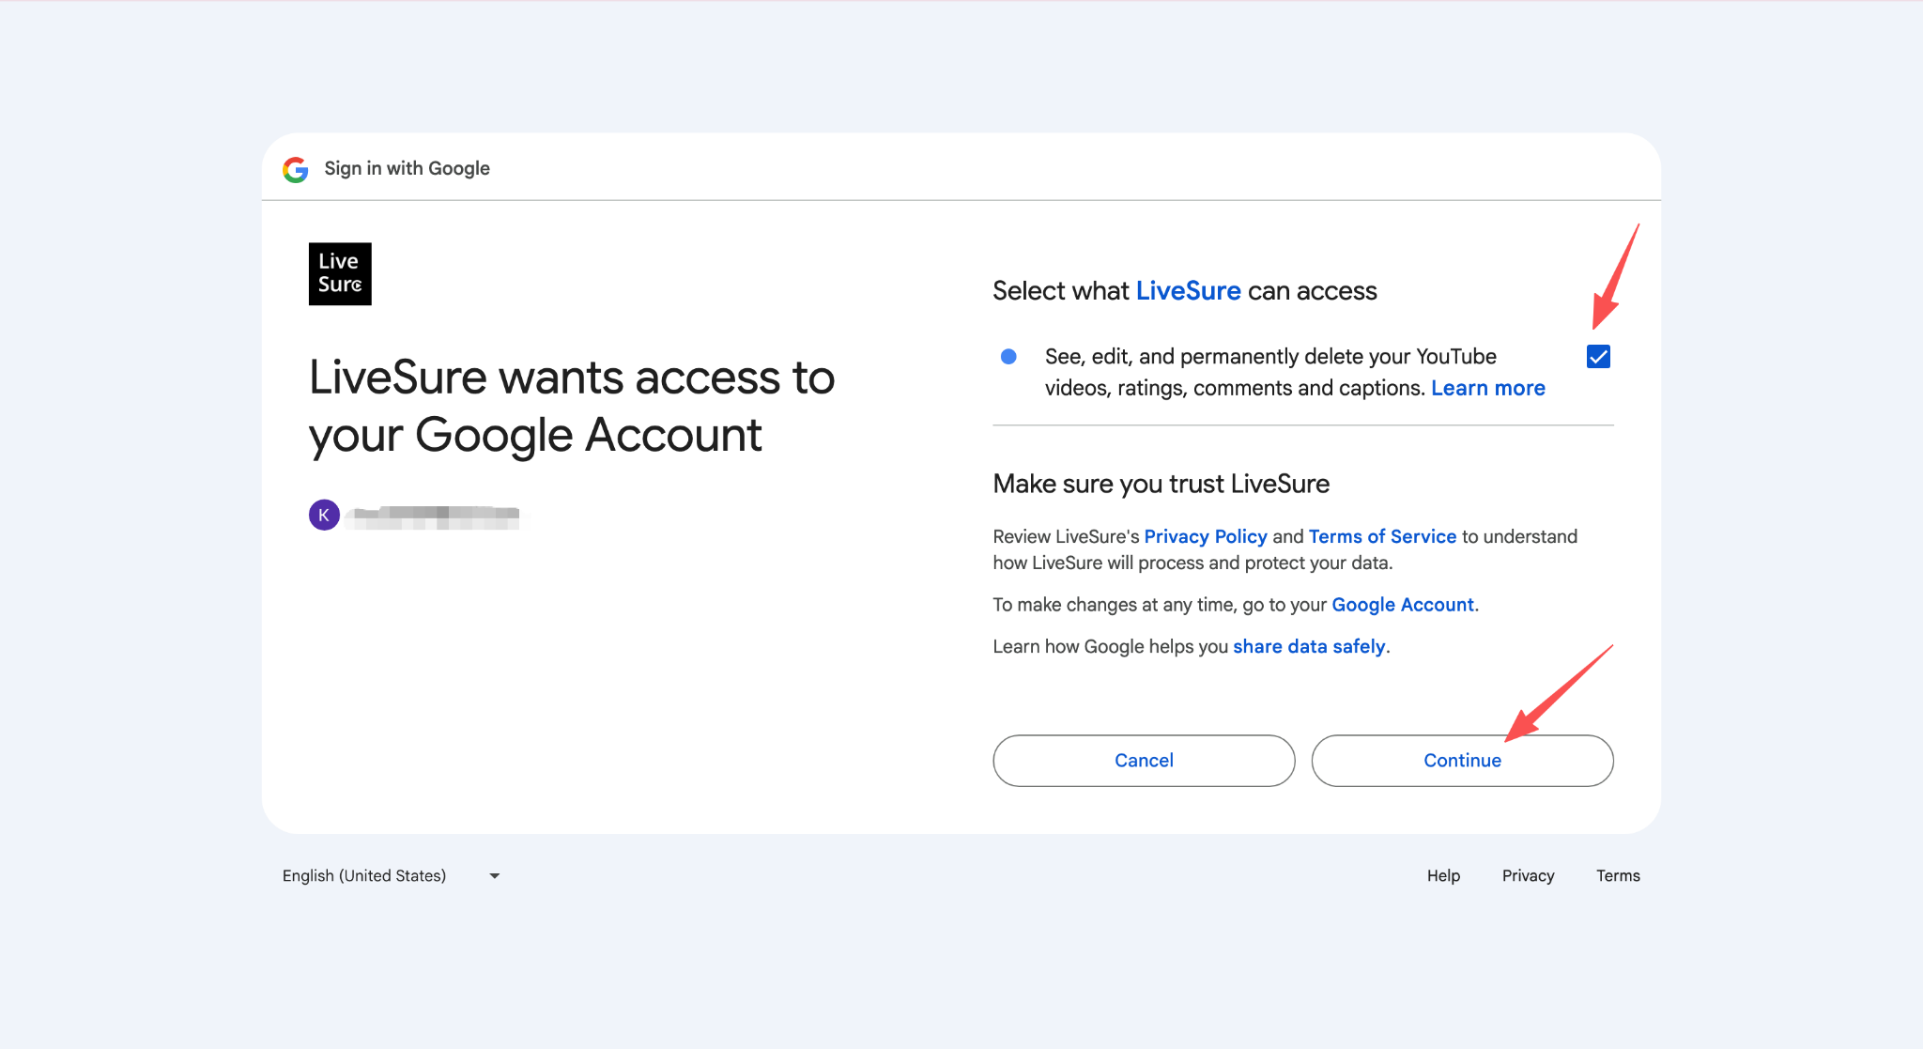Open the English (United States) language dropdown
Viewport: 1923px width, 1049px height.
392,875
